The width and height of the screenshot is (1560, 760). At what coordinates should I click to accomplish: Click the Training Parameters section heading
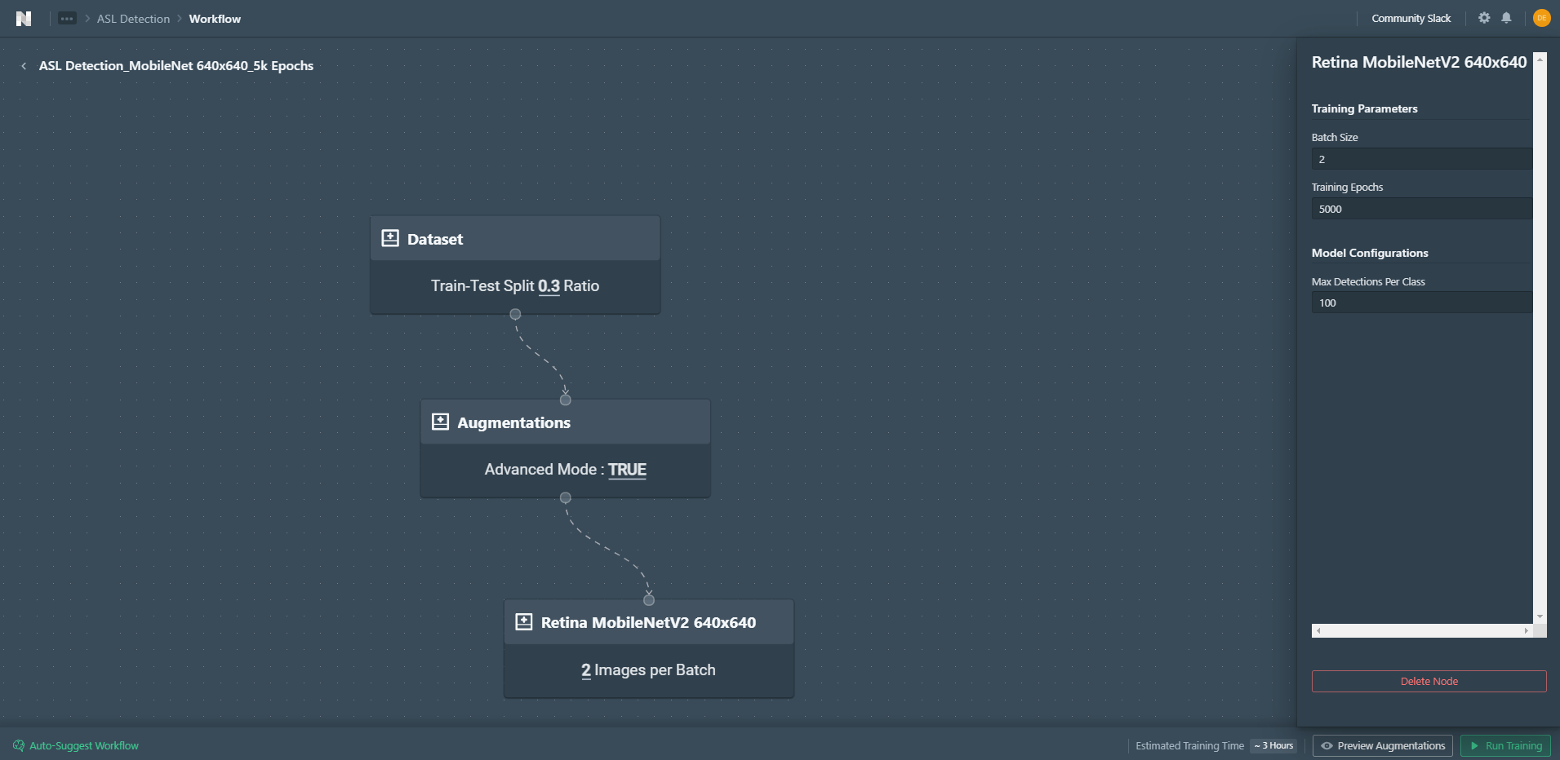coord(1364,108)
